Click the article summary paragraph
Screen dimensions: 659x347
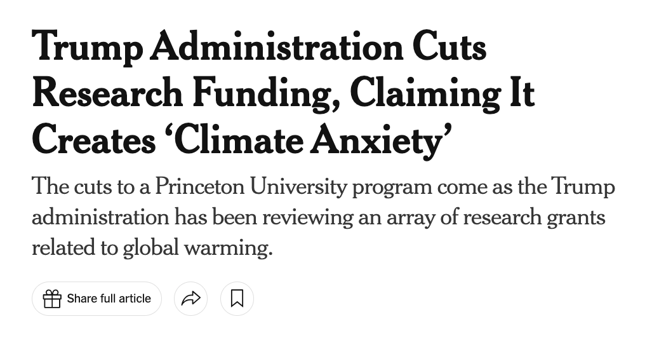pyautogui.click(x=324, y=217)
